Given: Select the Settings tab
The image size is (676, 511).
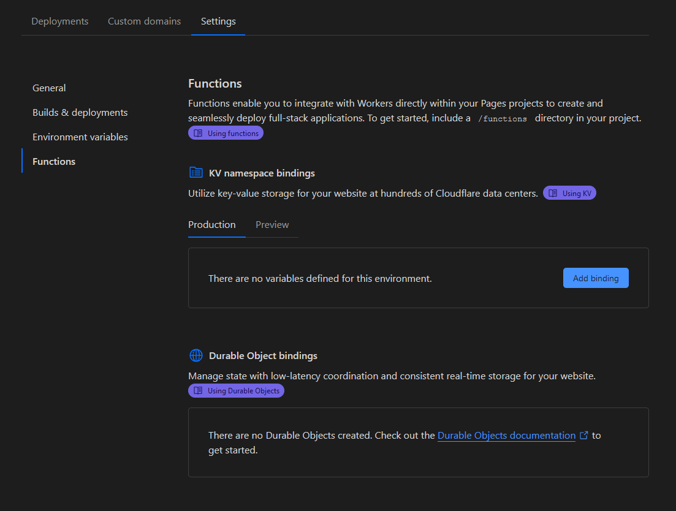Looking at the screenshot, I should click(x=218, y=21).
